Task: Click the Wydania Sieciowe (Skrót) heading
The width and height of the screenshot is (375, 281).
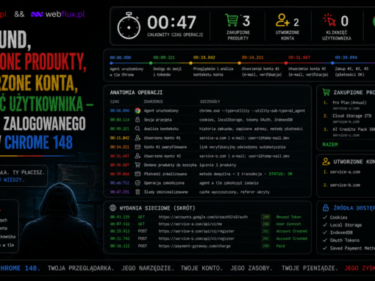Action: click(157, 208)
